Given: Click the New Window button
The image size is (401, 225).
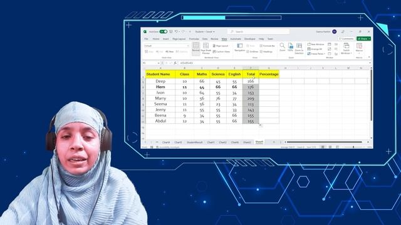Looking at the screenshot, I should click(316, 44).
